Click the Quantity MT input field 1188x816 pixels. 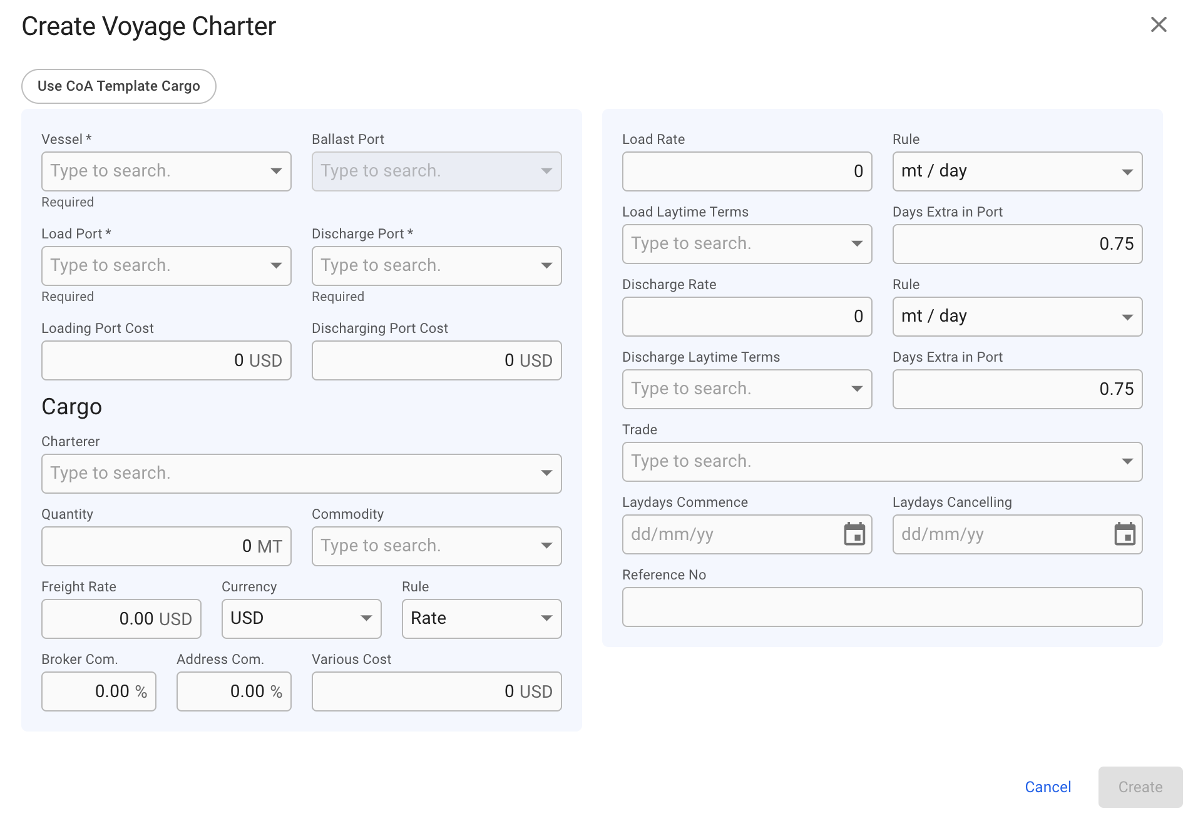(166, 546)
